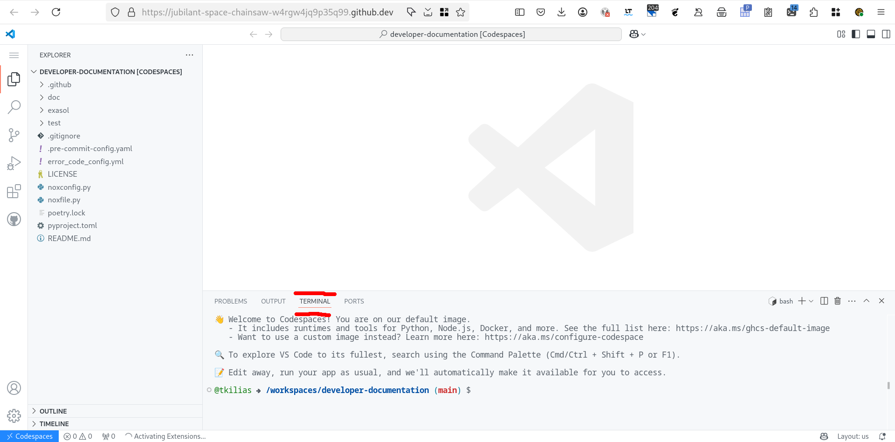Screen dimensions: 895x442
Task: Open Run and Debug view
Action: click(14, 163)
